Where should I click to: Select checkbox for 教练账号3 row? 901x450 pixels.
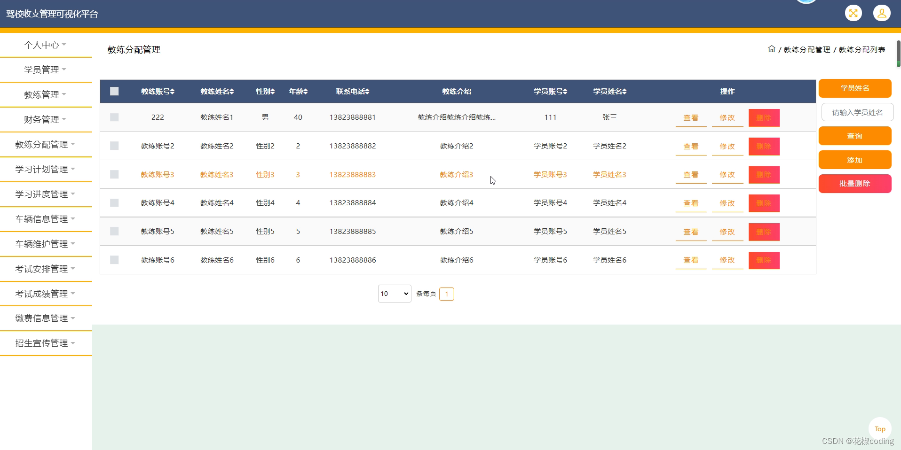[114, 174]
